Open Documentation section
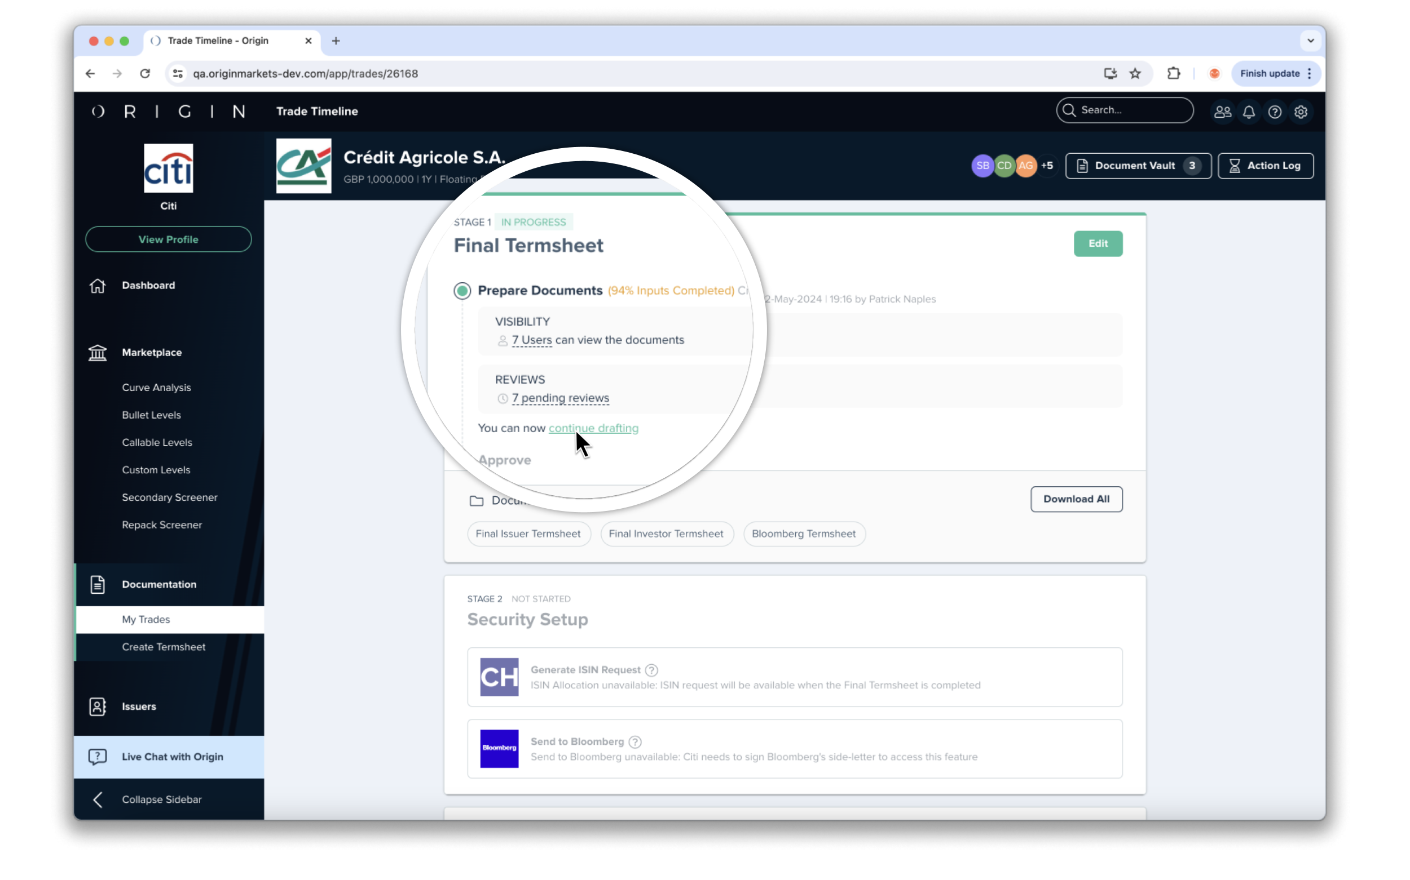Image resolution: width=1410 pixels, height=880 pixels. [159, 584]
